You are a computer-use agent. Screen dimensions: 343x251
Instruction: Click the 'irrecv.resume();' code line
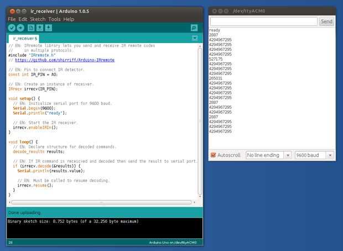point(35,185)
